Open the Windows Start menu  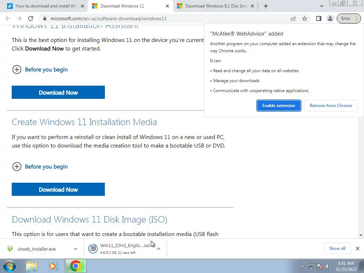10,266
